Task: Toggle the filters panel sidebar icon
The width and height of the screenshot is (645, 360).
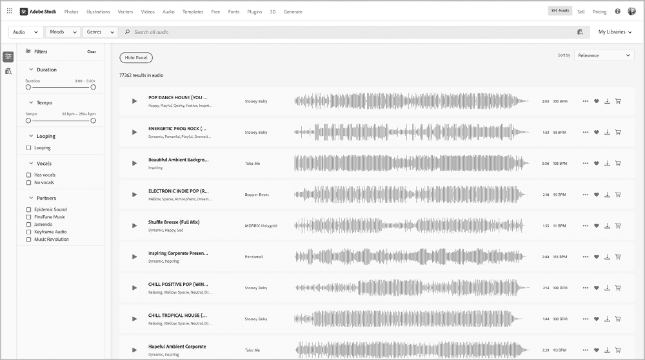Action: (x=8, y=57)
